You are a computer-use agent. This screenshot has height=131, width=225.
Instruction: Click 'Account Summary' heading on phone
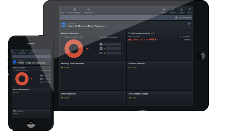tap(19, 68)
